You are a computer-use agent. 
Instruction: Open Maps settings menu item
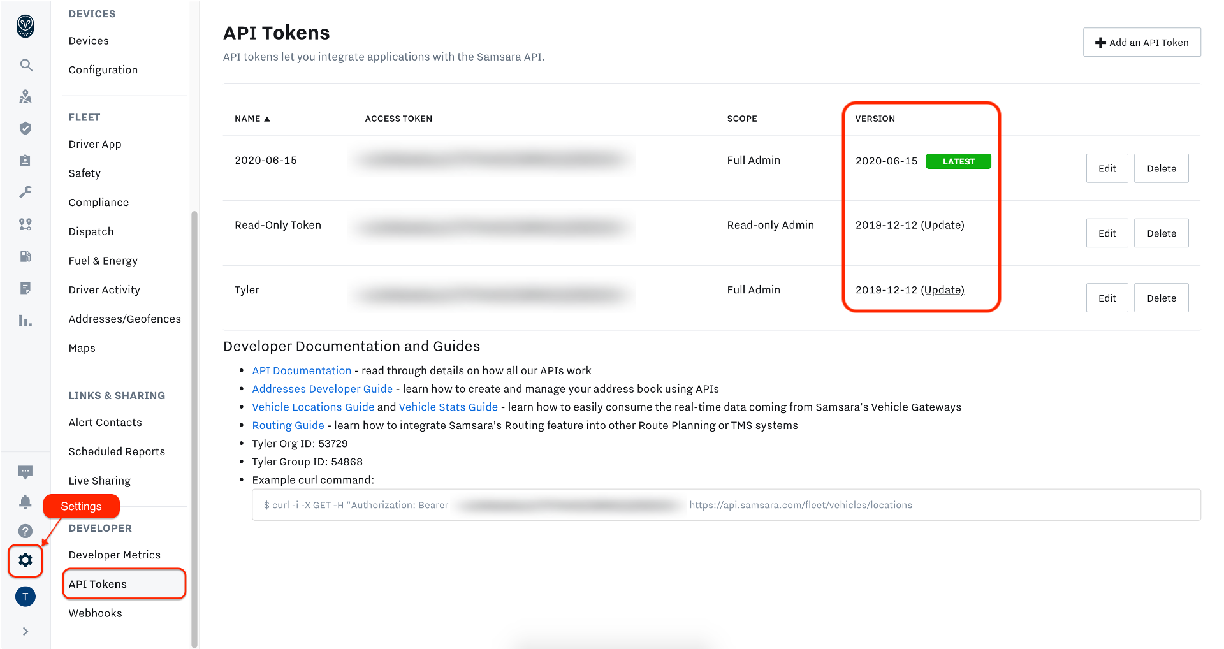[82, 349]
